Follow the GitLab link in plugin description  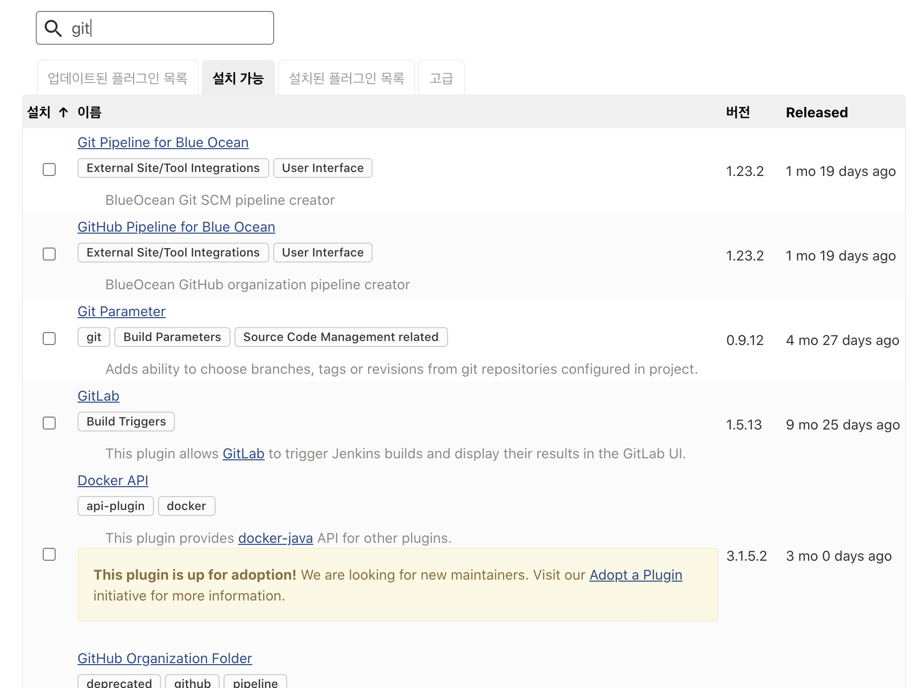[243, 454]
